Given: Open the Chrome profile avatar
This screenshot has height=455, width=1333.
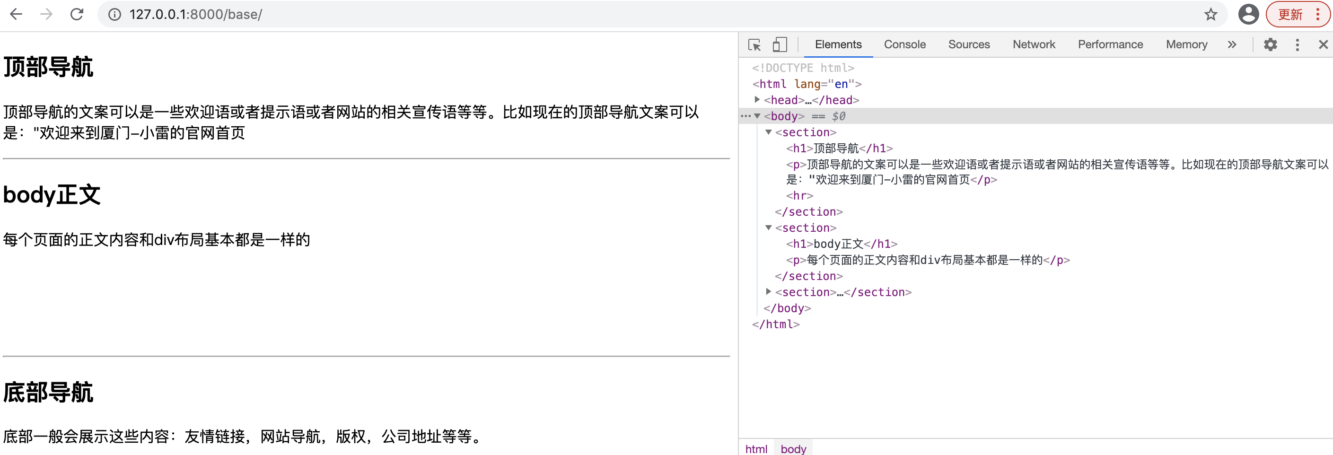Looking at the screenshot, I should [x=1249, y=14].
